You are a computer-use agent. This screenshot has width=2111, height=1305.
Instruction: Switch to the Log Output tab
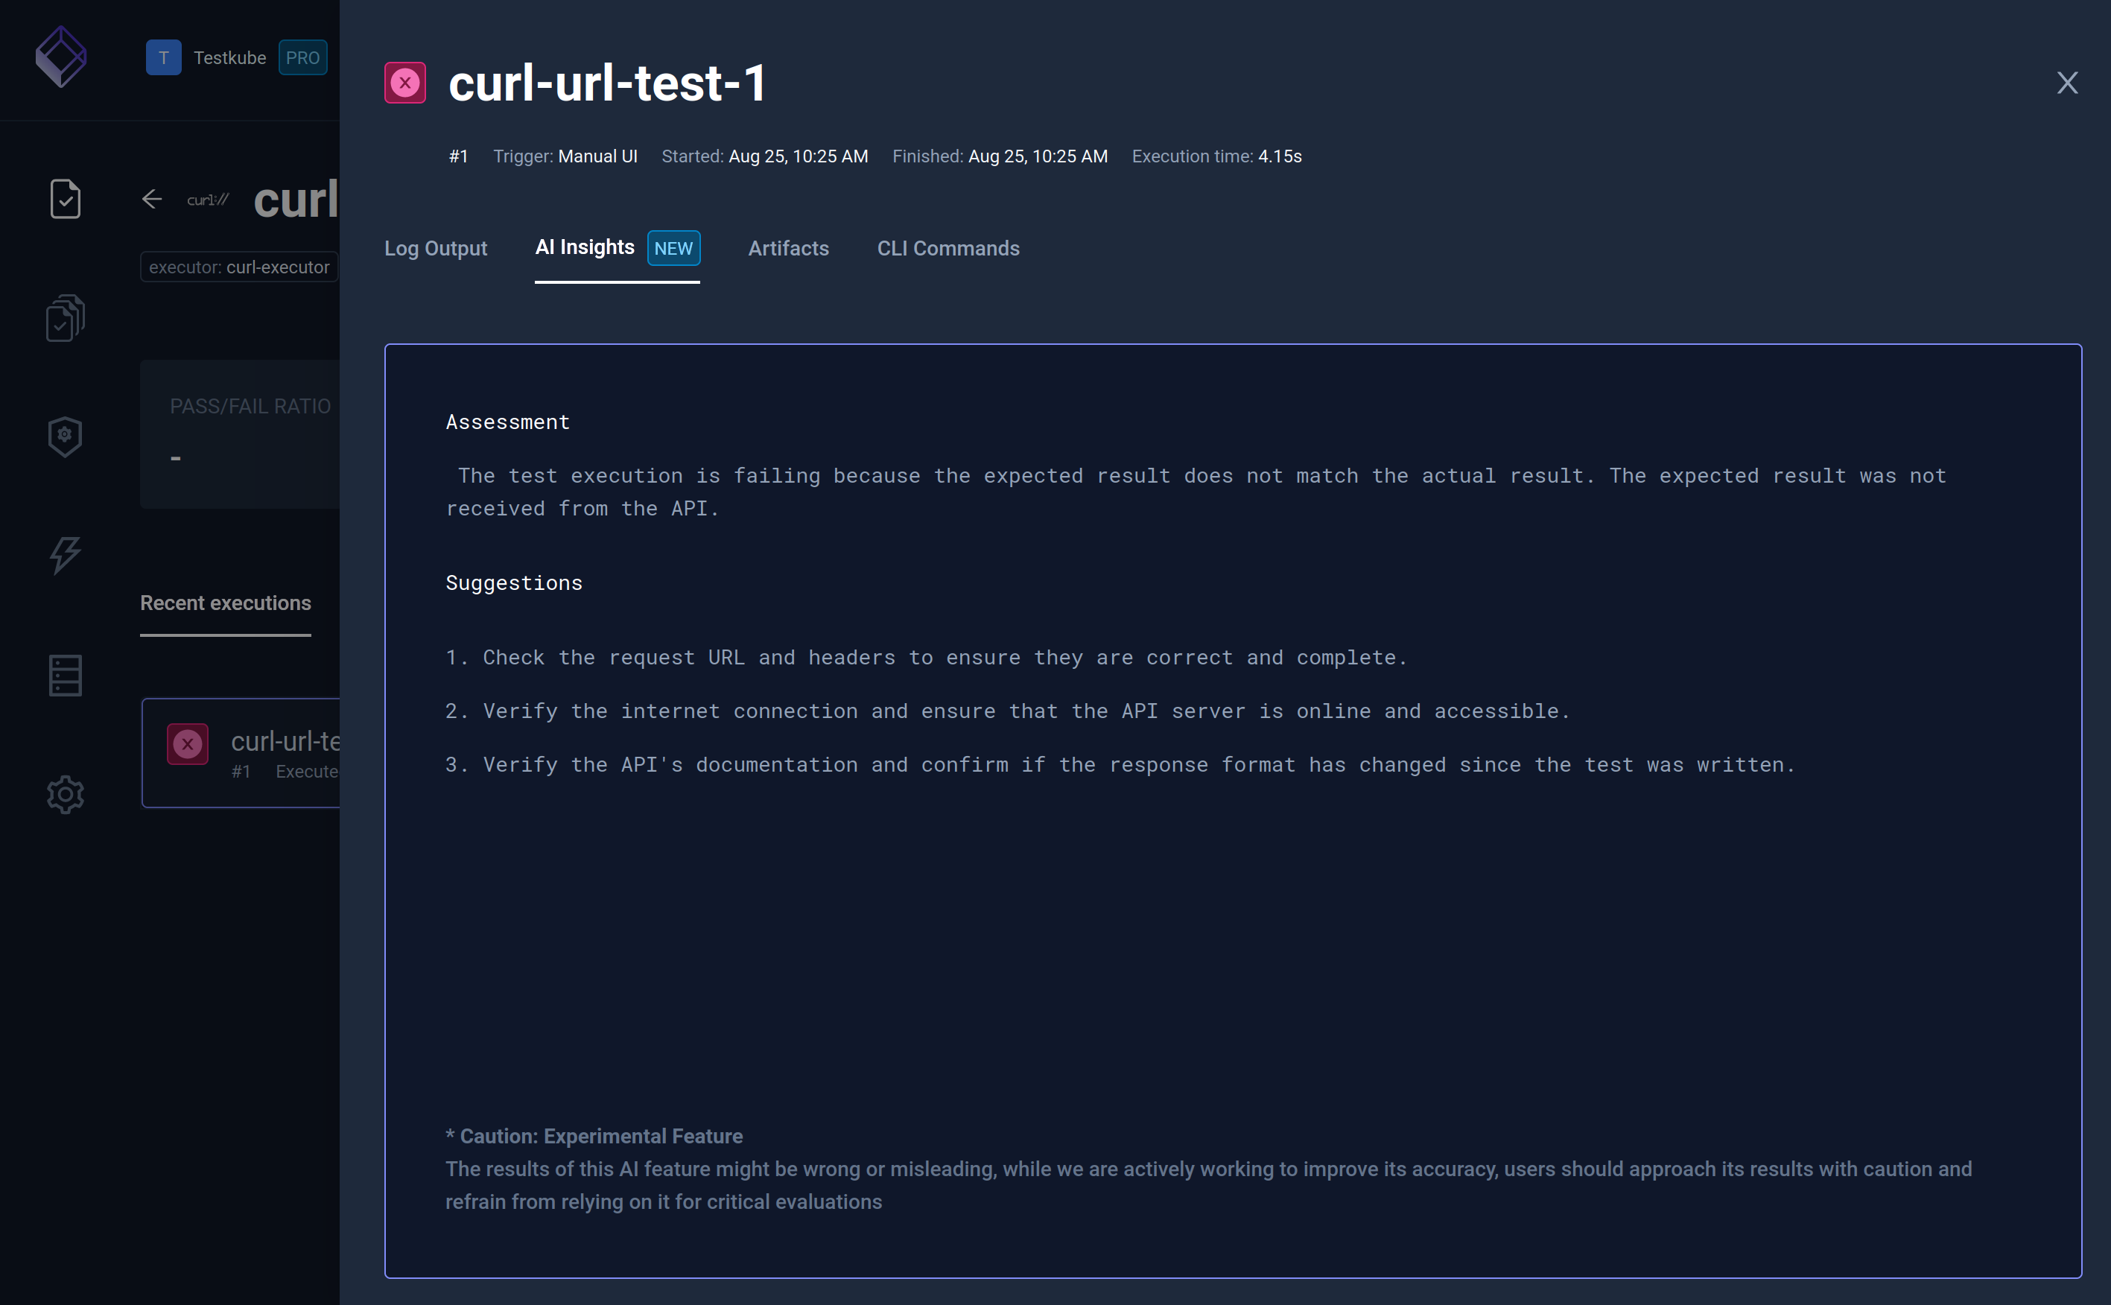click(436, 249)
